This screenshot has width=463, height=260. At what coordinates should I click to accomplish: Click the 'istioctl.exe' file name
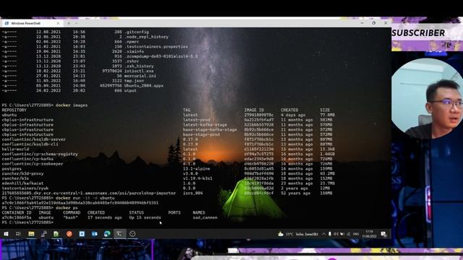click(139, 71)
